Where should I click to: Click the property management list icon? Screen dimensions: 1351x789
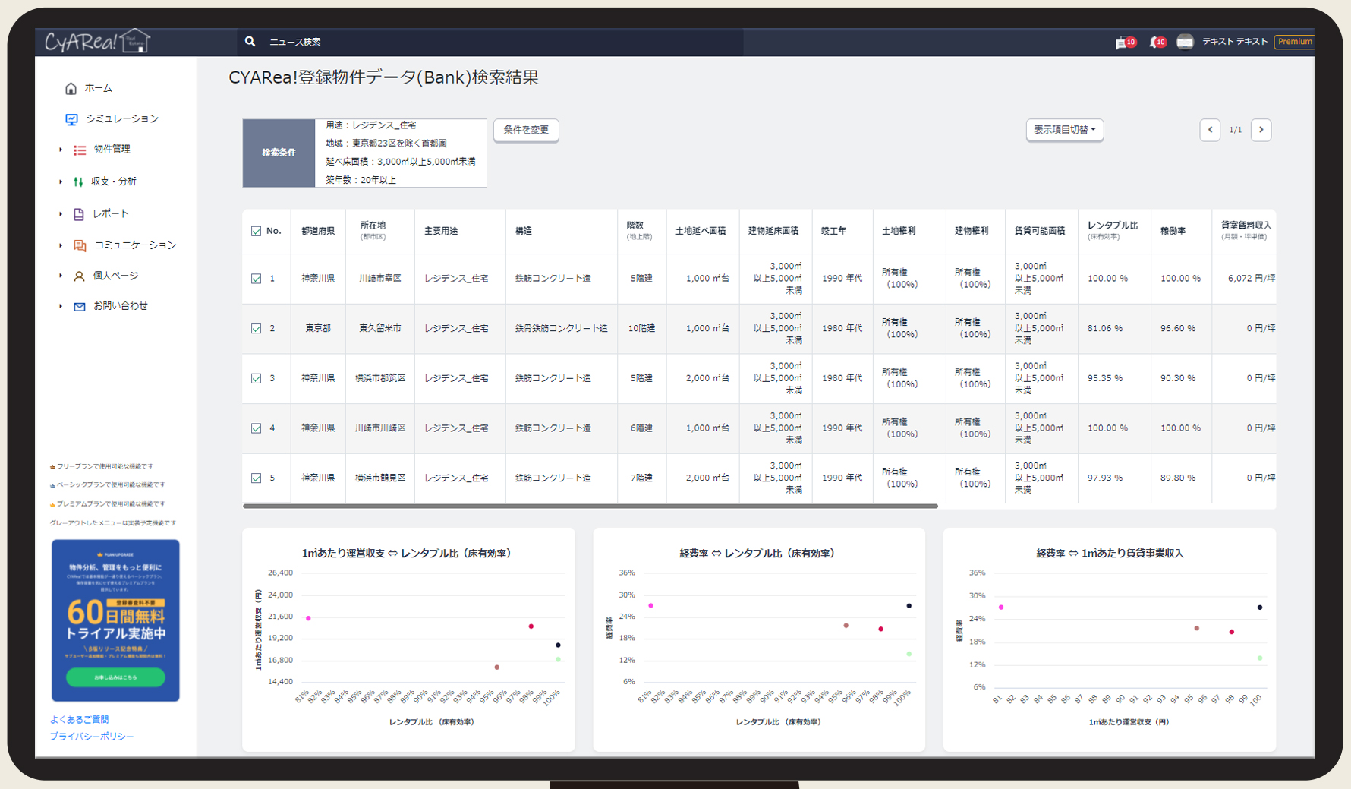pos(80,150)
